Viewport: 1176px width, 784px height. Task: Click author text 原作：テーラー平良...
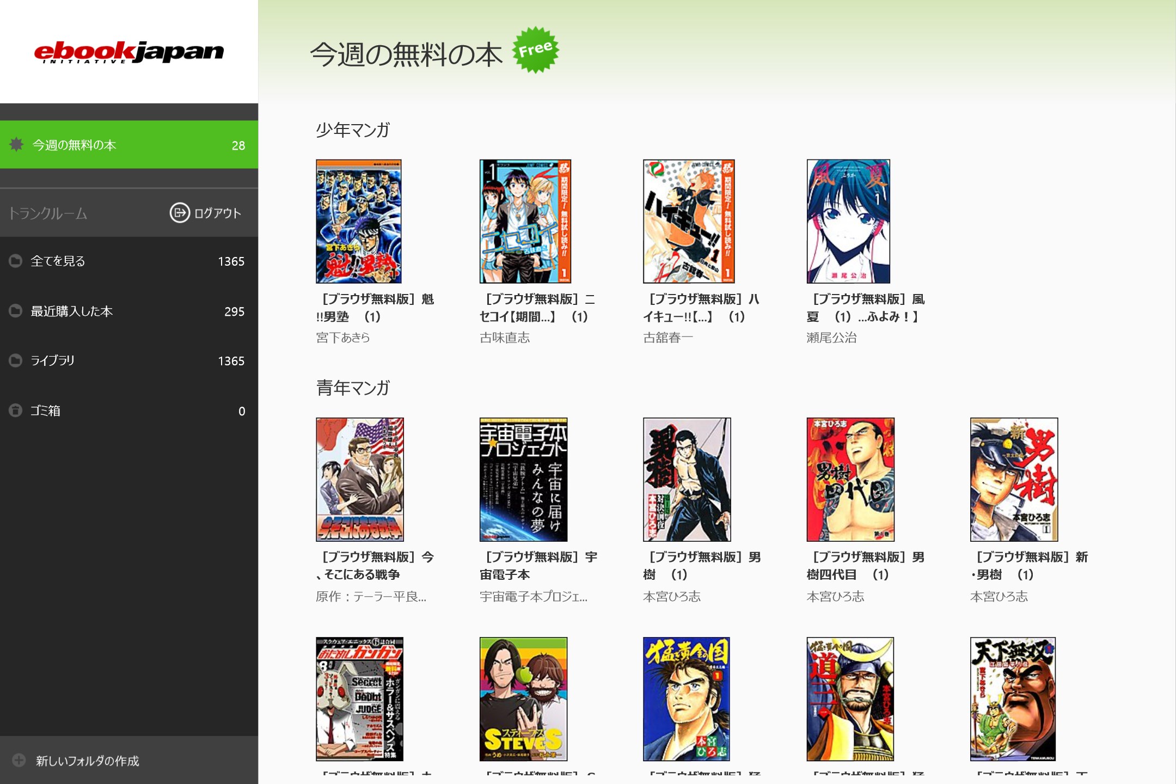coord(371,596)
